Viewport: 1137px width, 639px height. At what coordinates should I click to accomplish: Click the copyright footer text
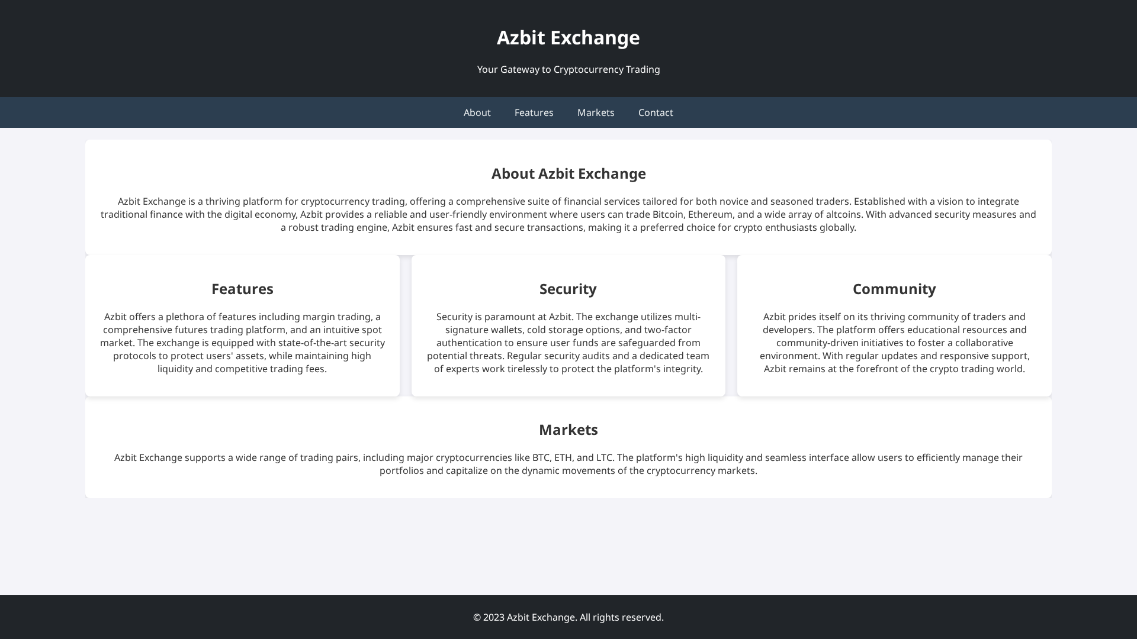[x=568, y=617]
